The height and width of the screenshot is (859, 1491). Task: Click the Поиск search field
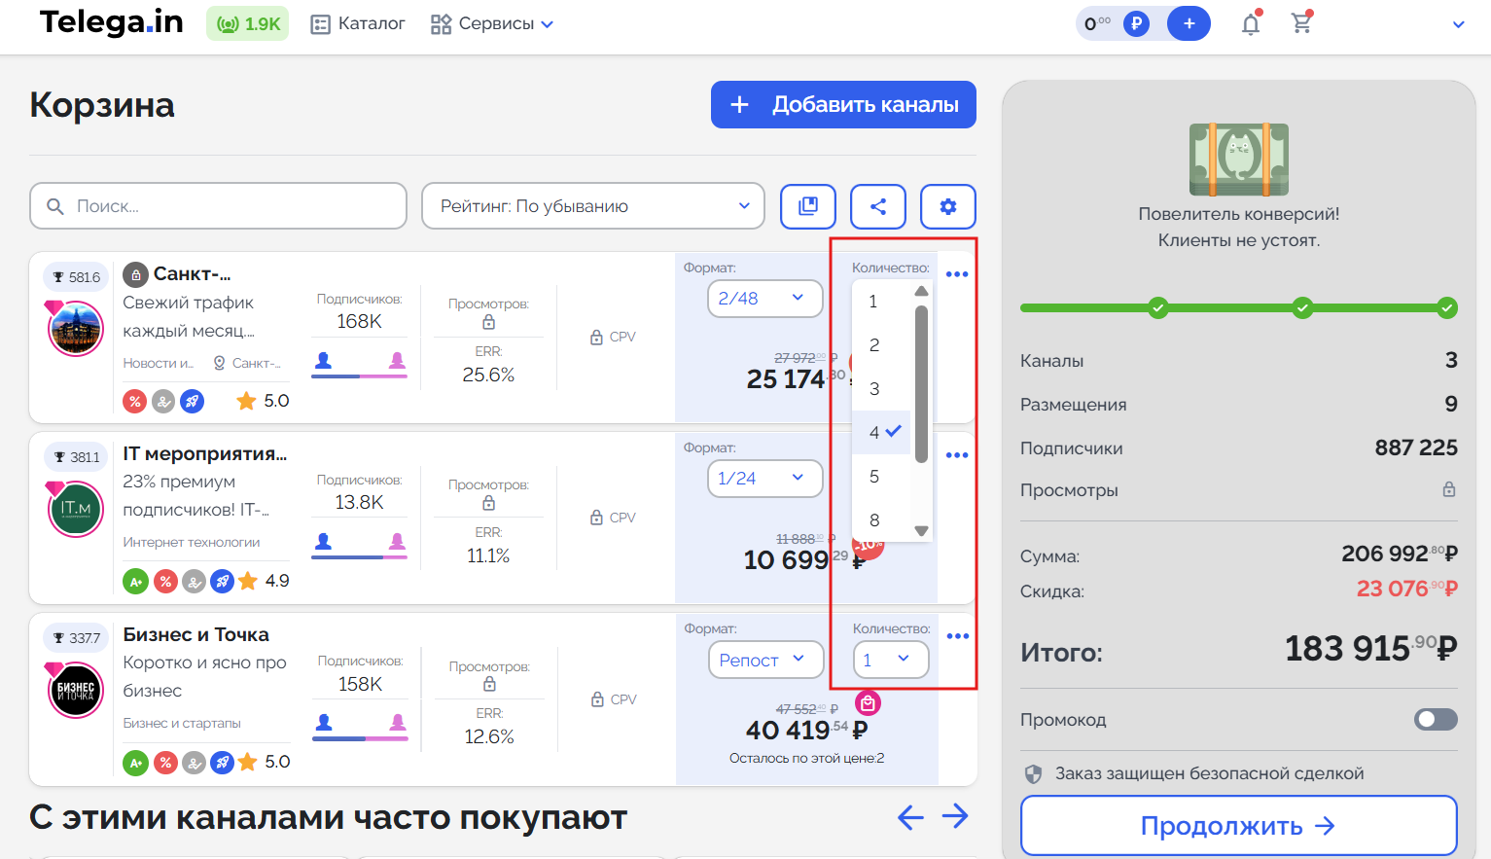pos(219,206)
